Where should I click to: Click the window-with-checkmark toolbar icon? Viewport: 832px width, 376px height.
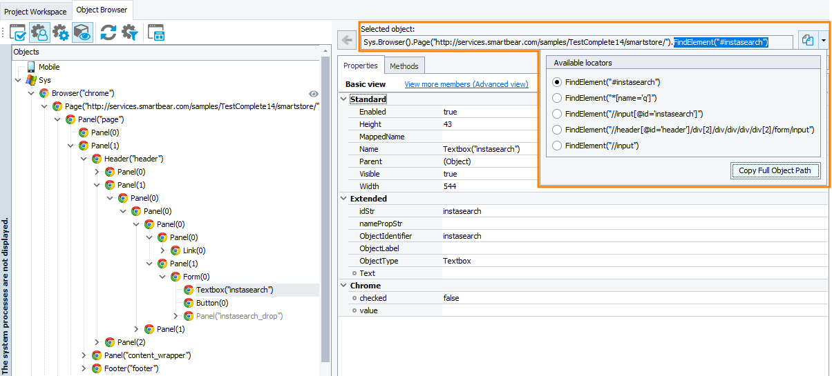point(18,32)
